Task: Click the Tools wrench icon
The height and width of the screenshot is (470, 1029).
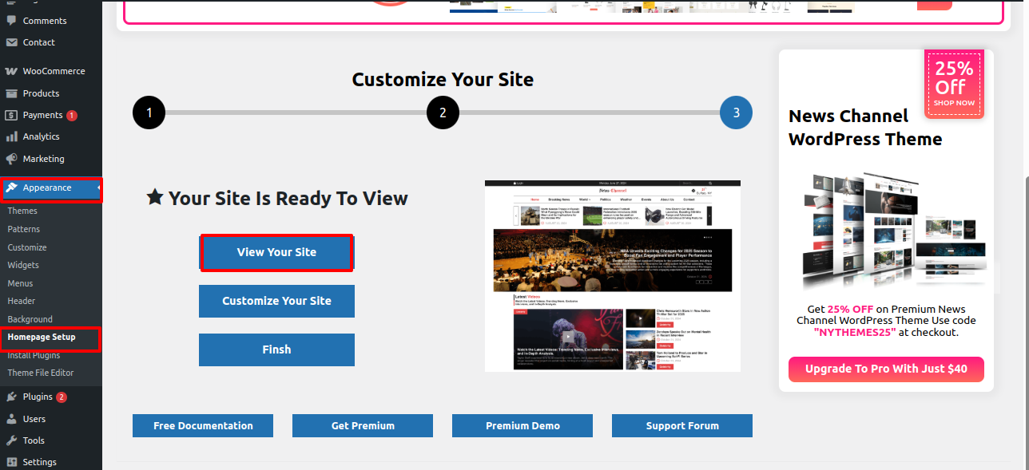Action: 11,440
